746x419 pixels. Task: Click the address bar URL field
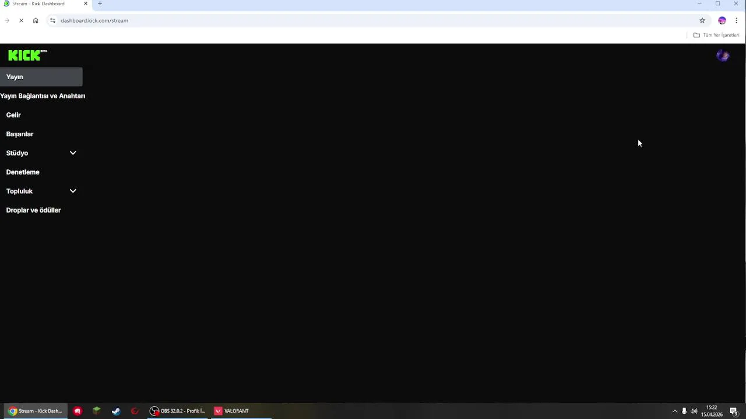[373, 20]
